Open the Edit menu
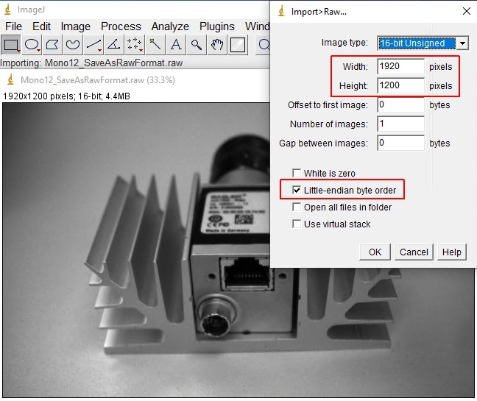Screen dimensions: 477x401 [x=41, y=26]
